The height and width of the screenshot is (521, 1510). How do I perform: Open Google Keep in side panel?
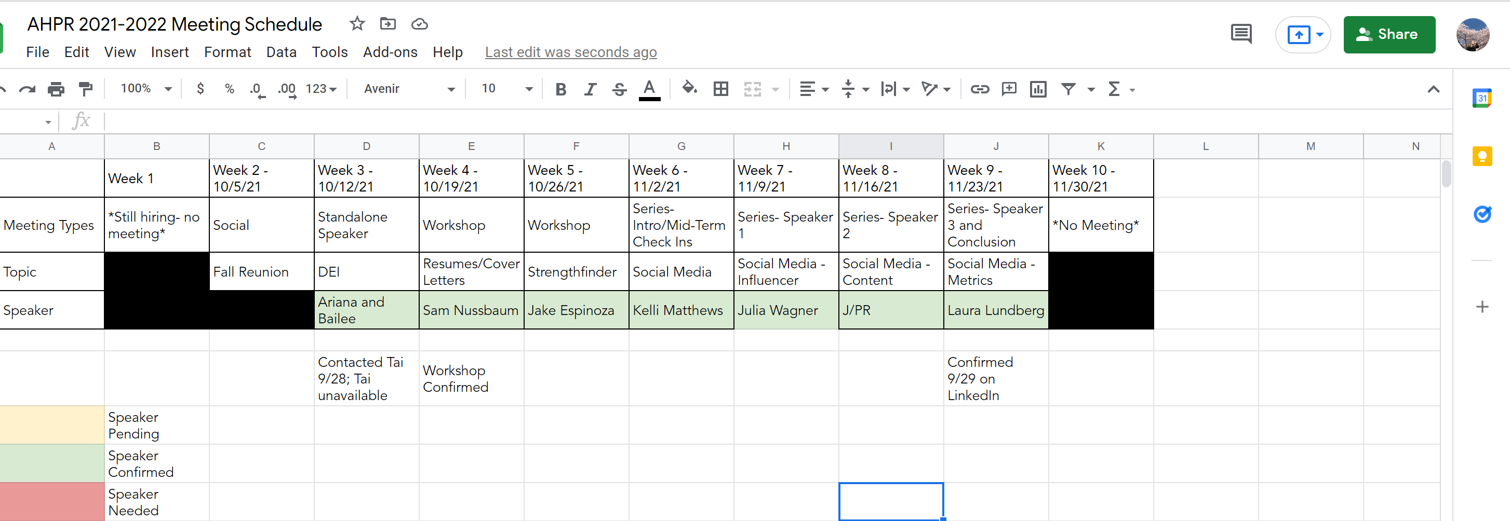point(1482,156)
